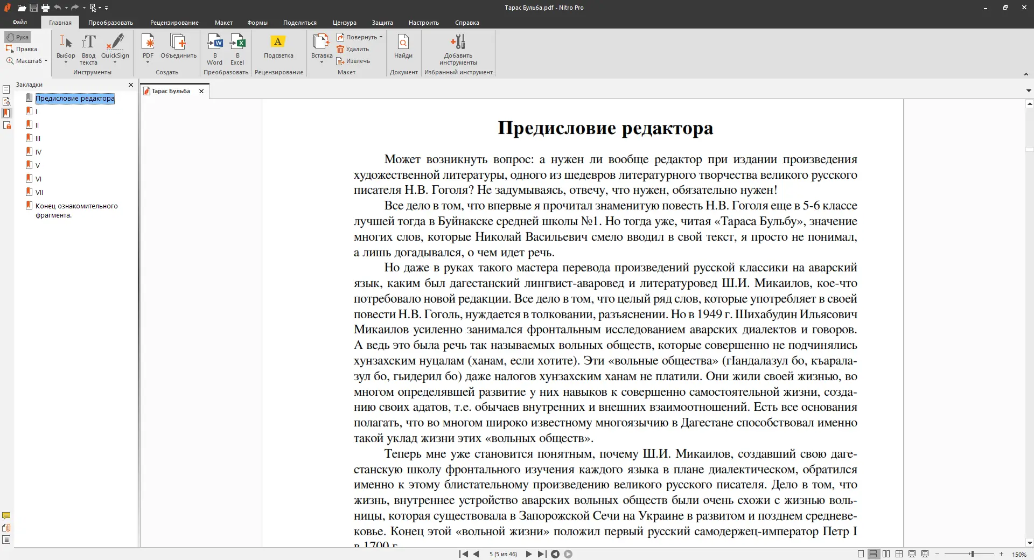Switch to the Рецензирование ribbon tab
The width and height of the screenshot is (1034, 560).
point(174,23)
